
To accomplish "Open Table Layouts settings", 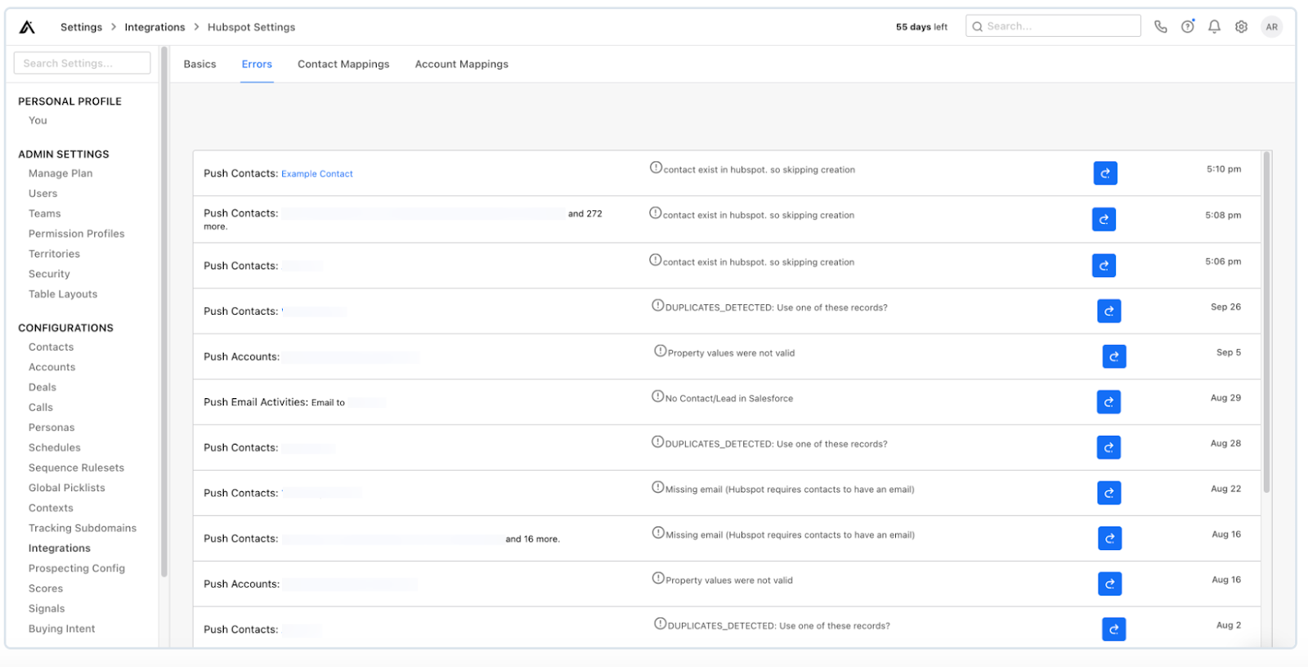I will point(63,294).
